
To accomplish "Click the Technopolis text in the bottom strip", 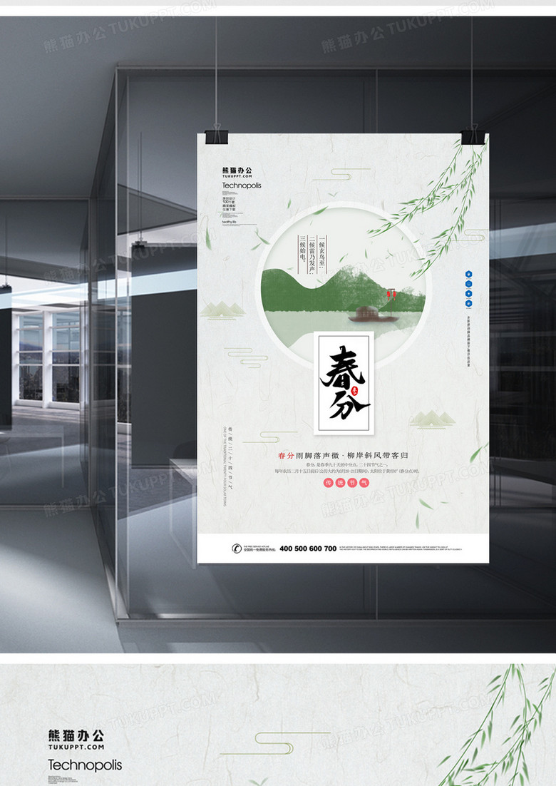I will point(85,765).
